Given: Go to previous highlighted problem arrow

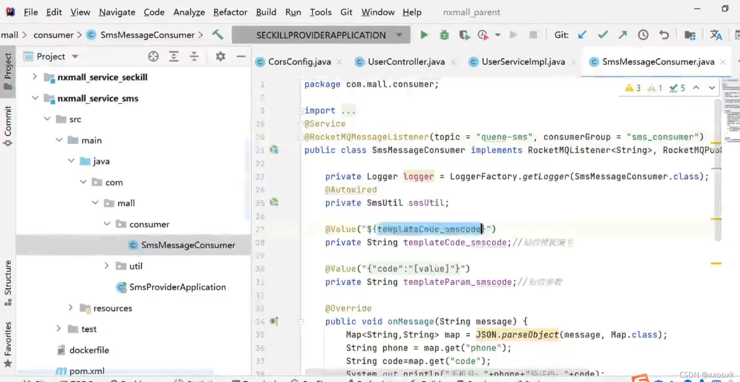Looking at the screenshot, I should click(x=696, y=88).
